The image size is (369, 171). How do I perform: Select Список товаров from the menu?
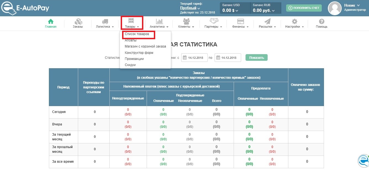pos(137,34)
